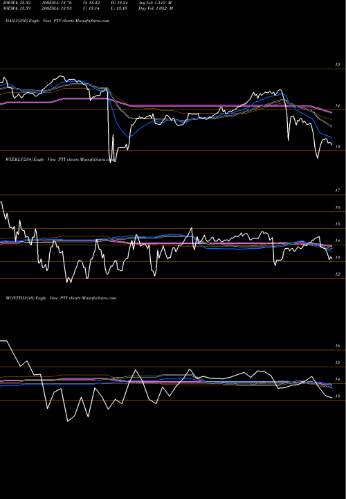Screen dimensions: 346x499
Task: Click the MONTHLY(49) Eagle View chart title
Action: tap(61, 298)
